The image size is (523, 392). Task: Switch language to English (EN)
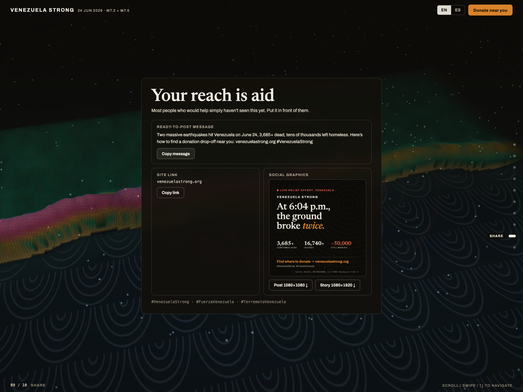pos(444,10)
